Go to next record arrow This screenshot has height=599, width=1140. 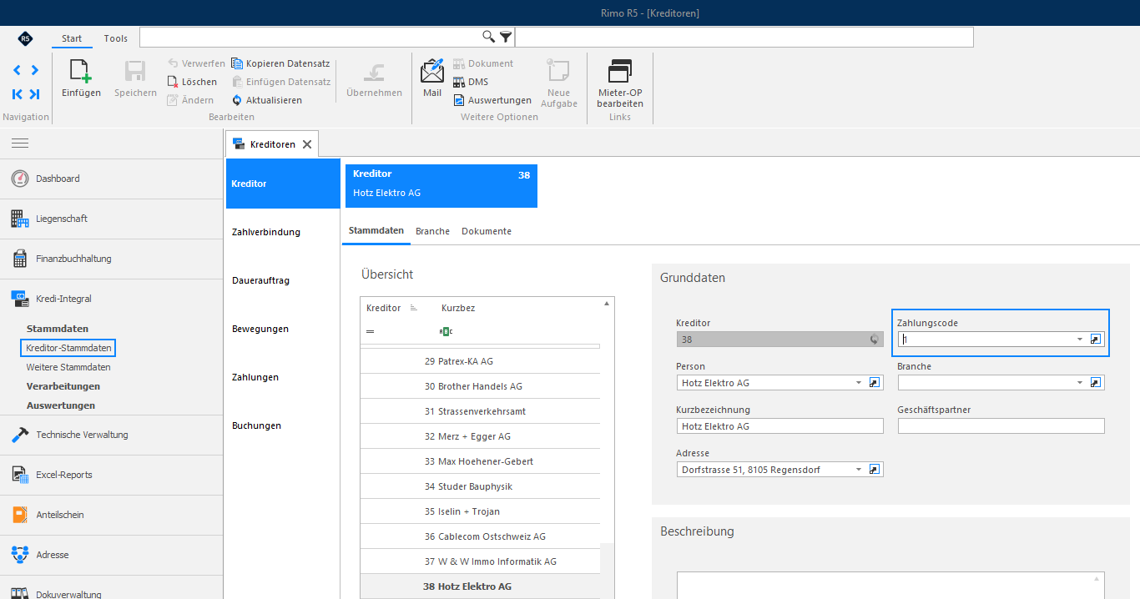point(34,70)
